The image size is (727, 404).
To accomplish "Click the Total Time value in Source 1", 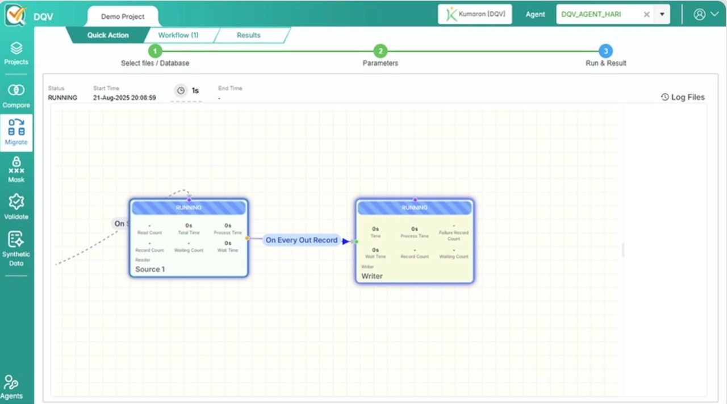I will pyautogui.click(x=189, y=226).
